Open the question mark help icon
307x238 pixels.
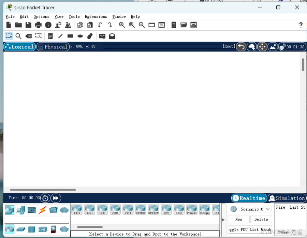point(301,25)
